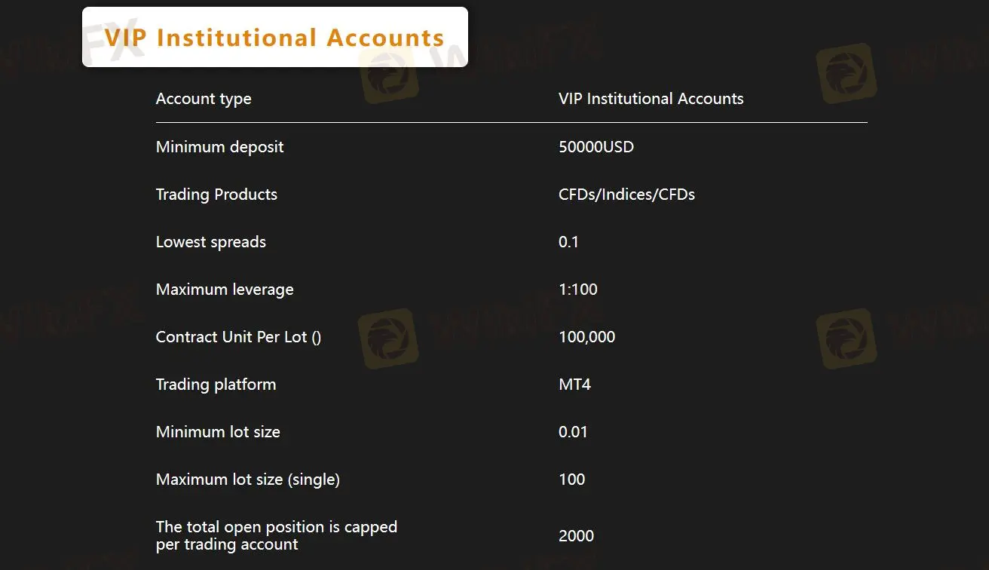Click the orange VIP Institutional Accounts heading
This screenshot has width=989, height=570.
274,38
